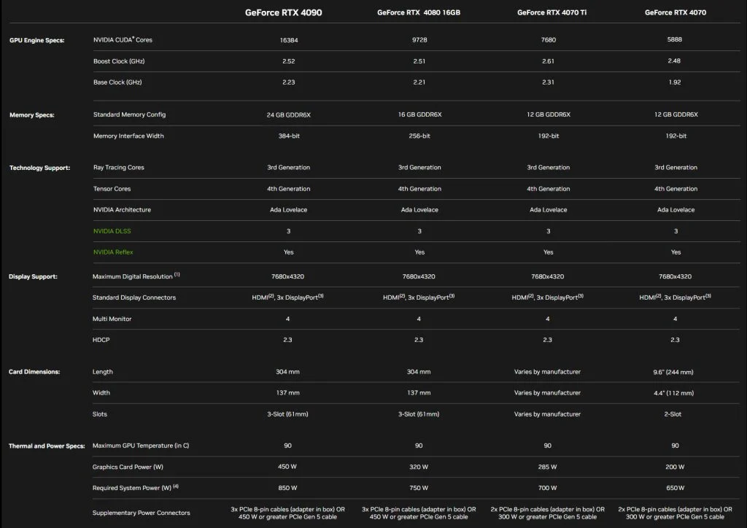Click the green NVIDIA Reflex link
Image resolution: width=747 pixels, height=528 pixels.
point(113,252)
